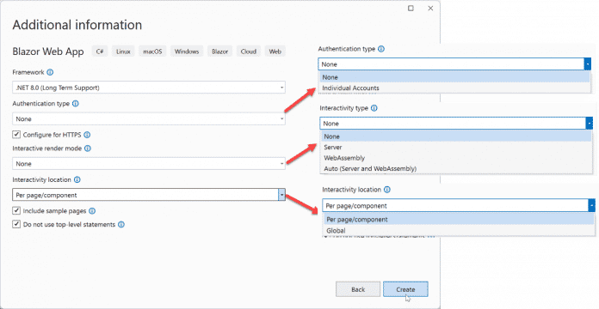Maximize the Additional information dialog
Image resolution: width=599 pixels, height=309 pixels.
[411, 9]
